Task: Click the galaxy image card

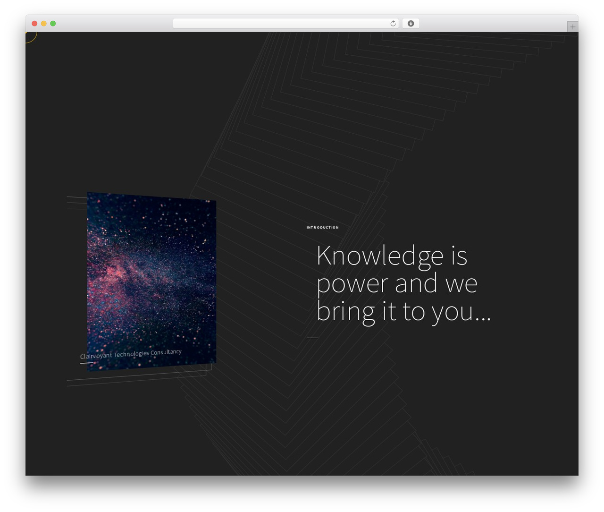Action: (x=151, y=282)
